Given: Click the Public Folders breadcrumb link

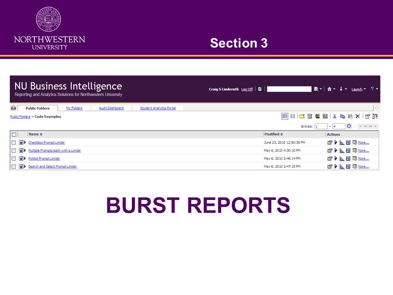Looking at the screenshot, I should tap(20, 117).
